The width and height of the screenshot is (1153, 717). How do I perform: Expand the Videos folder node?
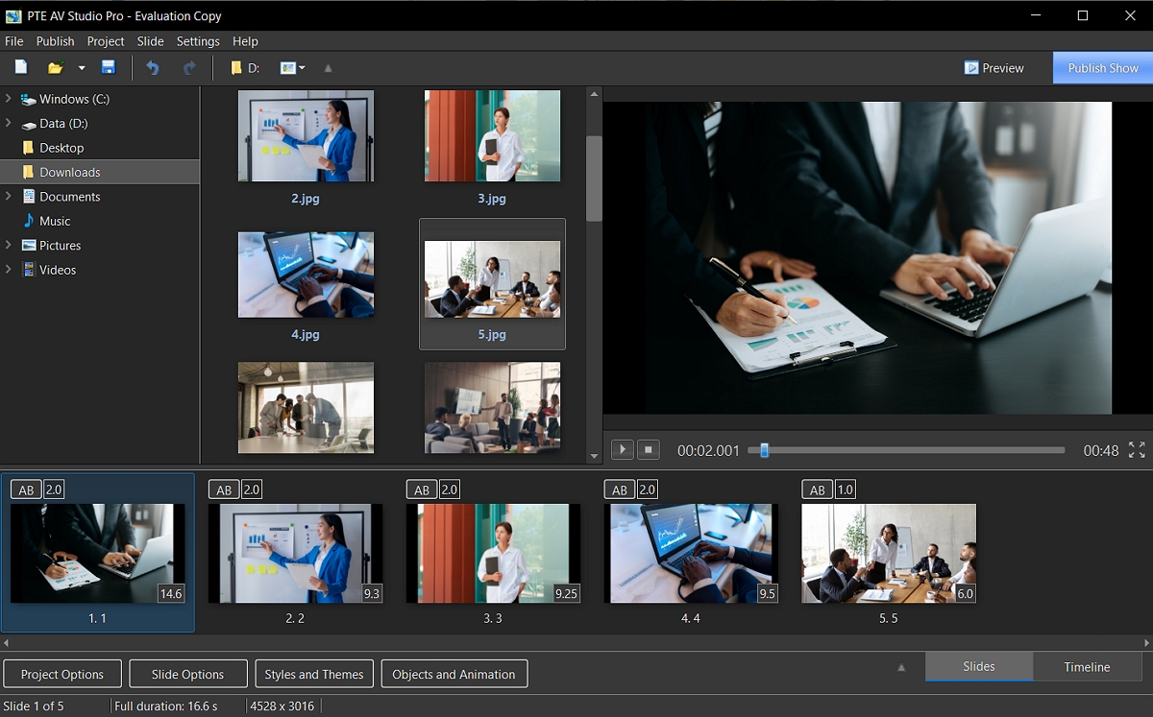click(x=9, y=270)
